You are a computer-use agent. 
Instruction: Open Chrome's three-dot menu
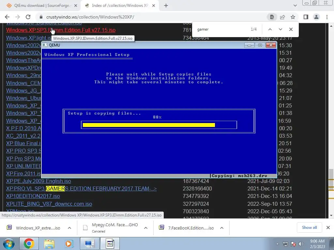pos(327,17)
